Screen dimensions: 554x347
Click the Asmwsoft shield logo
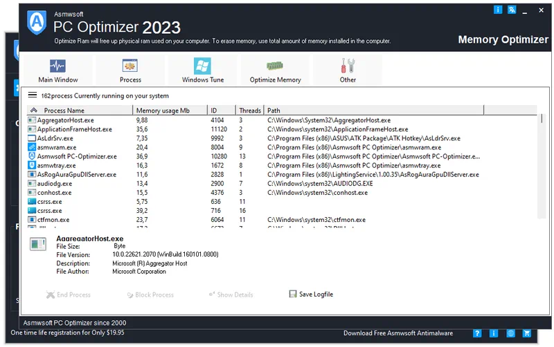[x=37, y=23]
